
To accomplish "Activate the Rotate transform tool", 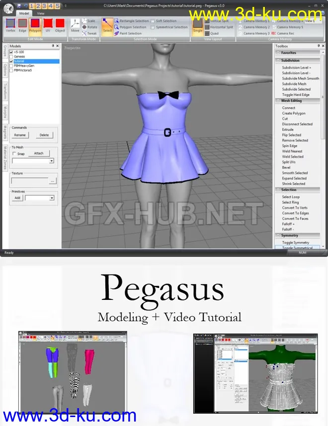I will (x=89, y=27).
